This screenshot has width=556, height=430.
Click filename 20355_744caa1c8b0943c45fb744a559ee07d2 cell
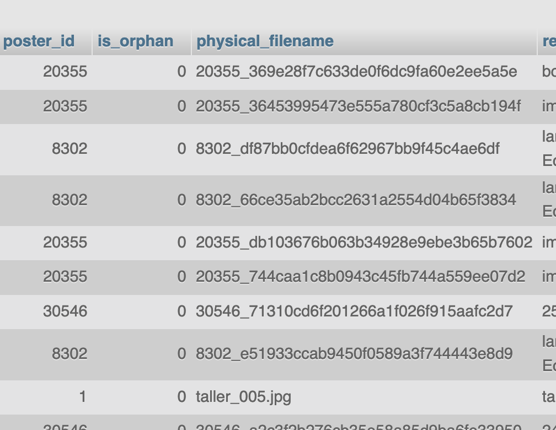pyautogui.click(x=360, y=277)
